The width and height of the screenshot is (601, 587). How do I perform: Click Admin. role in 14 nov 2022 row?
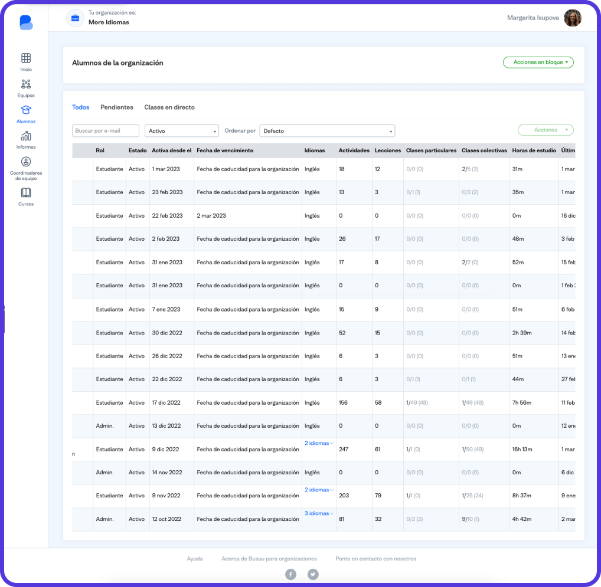[x=104, y=473]
